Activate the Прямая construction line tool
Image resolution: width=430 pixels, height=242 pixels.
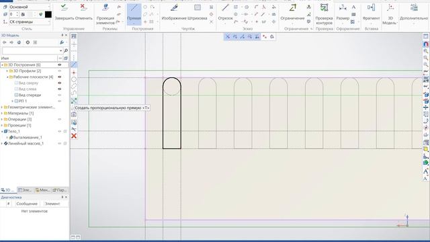(134, 14)
